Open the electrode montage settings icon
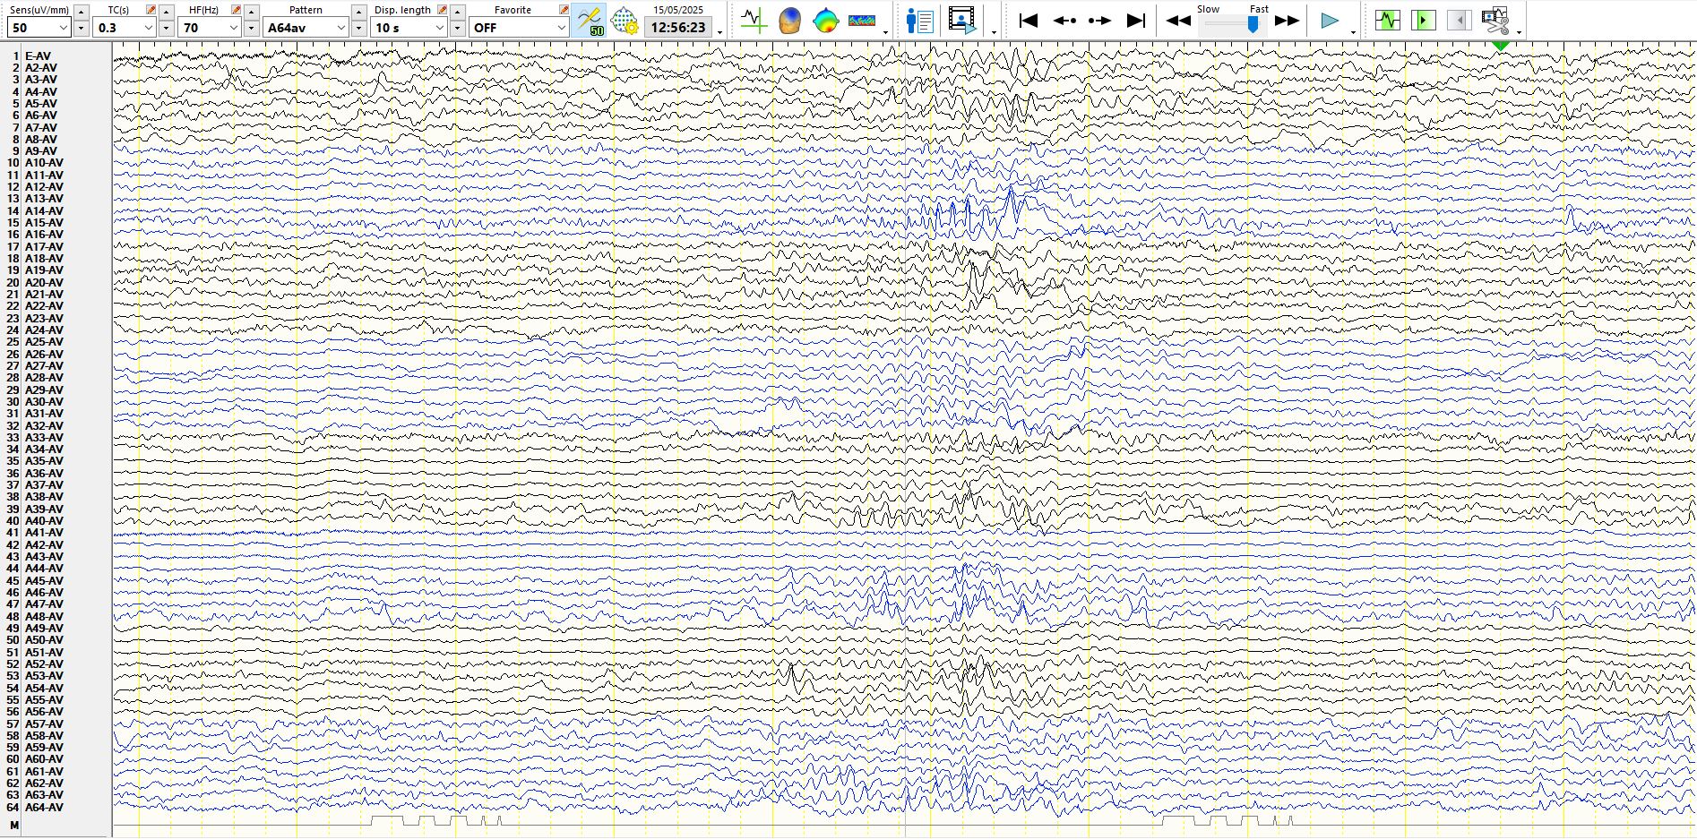The image size is (1697, 839). pos(624,20)
